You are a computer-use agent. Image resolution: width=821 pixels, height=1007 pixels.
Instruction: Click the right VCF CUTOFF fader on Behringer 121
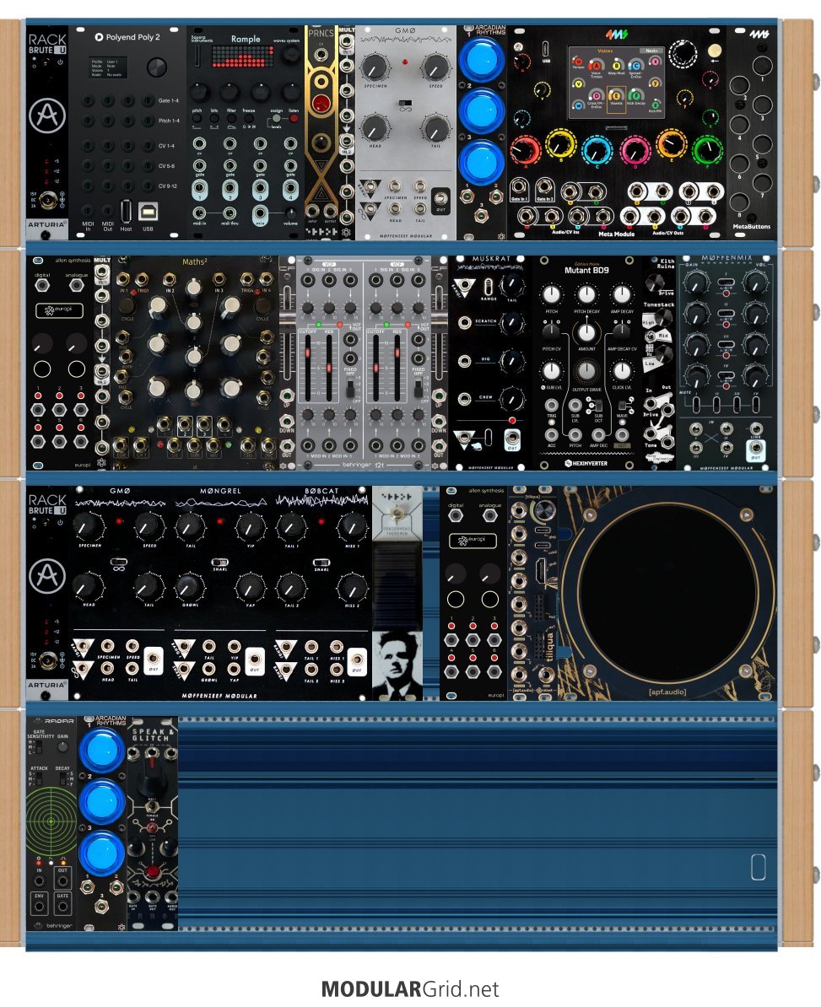click(x=376, y=368)
